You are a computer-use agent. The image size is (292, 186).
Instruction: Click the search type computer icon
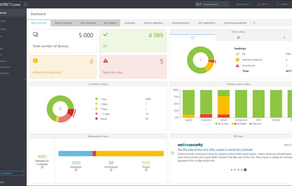pos(198,4)
